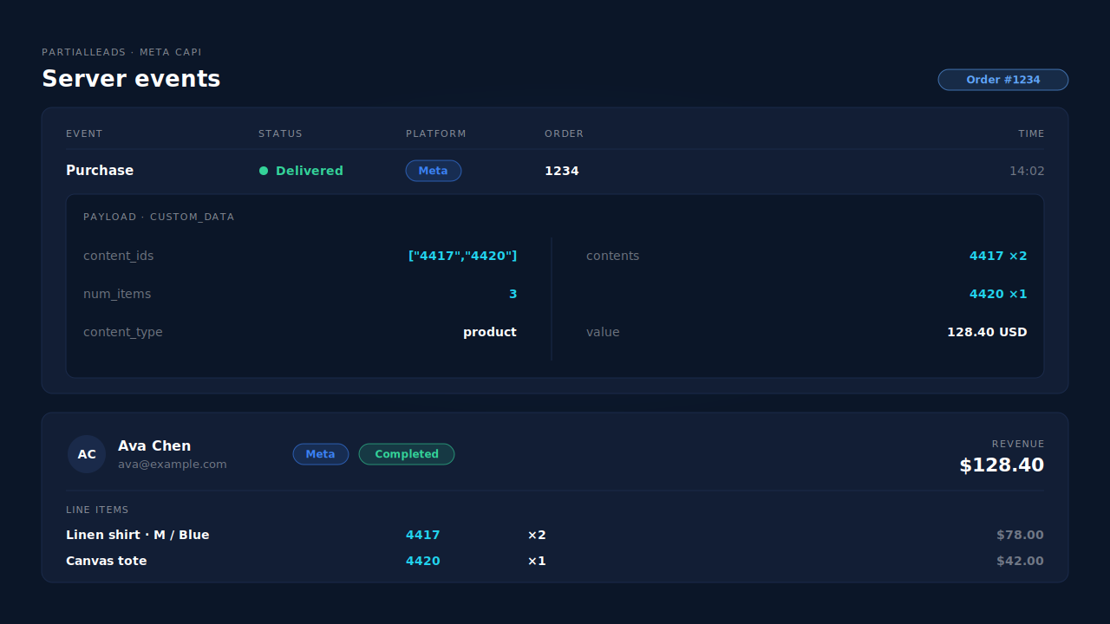Click the 14:02 time value

(x=1027, y=171)
